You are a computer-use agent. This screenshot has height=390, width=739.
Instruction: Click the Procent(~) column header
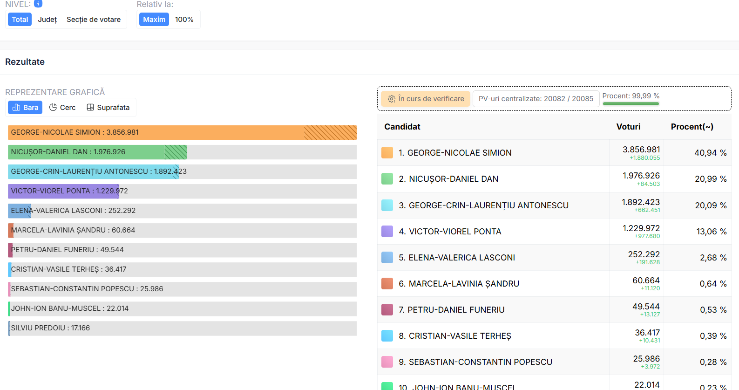click(692, 127)
